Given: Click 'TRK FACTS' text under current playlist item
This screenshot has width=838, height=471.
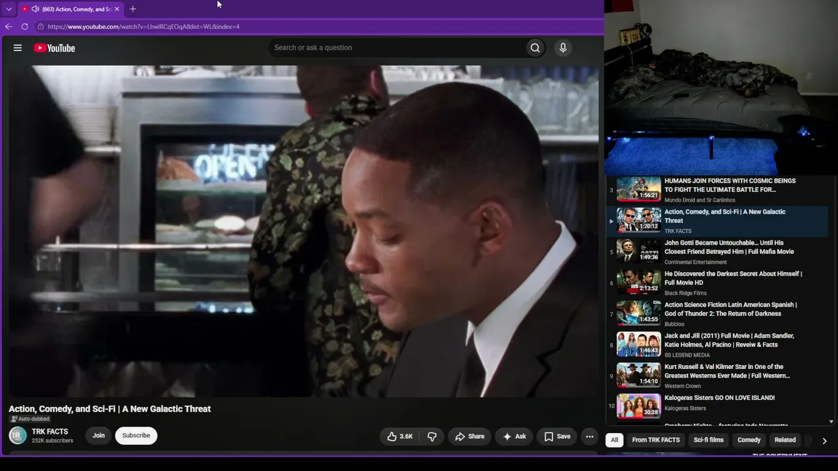Looking at the screenshot, I should pyautogui.click(x=678, y=231).
